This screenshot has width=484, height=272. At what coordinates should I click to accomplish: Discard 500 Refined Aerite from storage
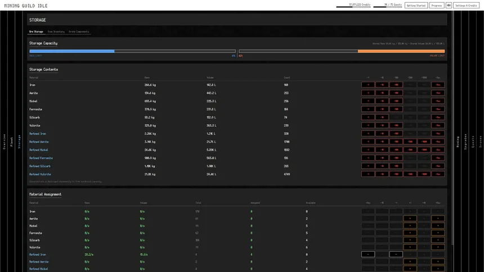[410, 142]
